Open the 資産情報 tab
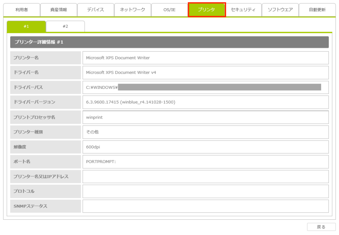 (x=59, y=10)
